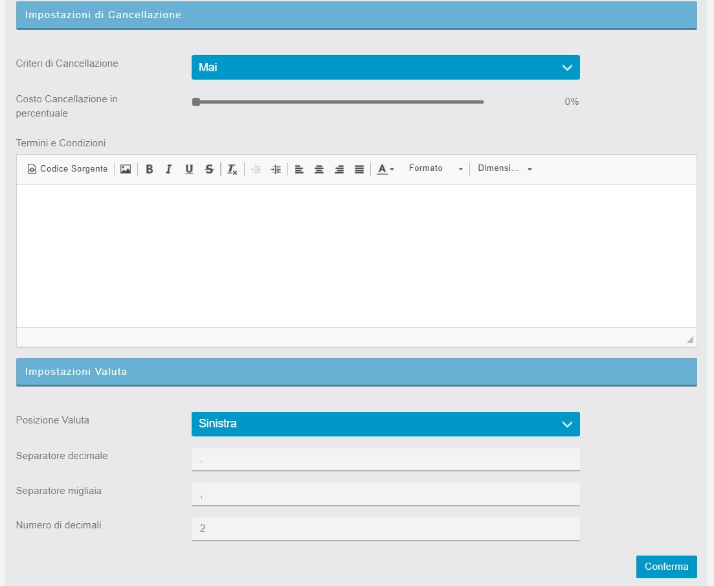Click the insert image icon
The width and height of the screenshot is (714, 586).
[126, 169]
